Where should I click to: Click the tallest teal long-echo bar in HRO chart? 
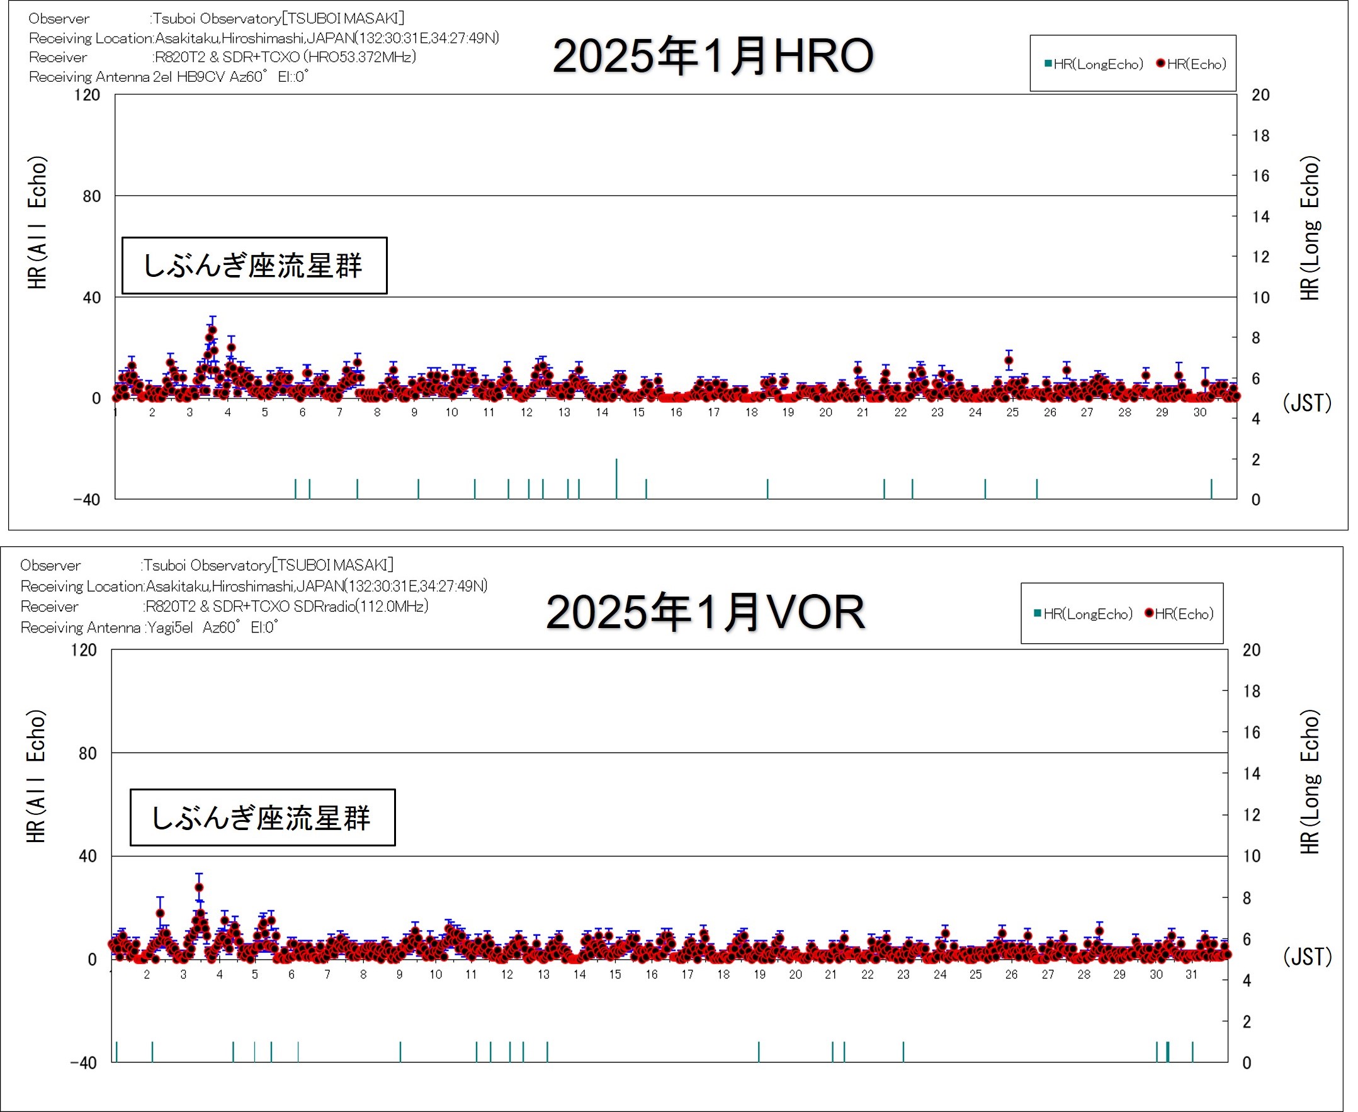pyautogui.click(x=616, y=478)
